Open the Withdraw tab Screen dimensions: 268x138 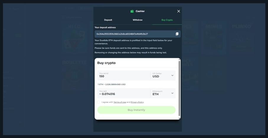(x=138, y=20)
